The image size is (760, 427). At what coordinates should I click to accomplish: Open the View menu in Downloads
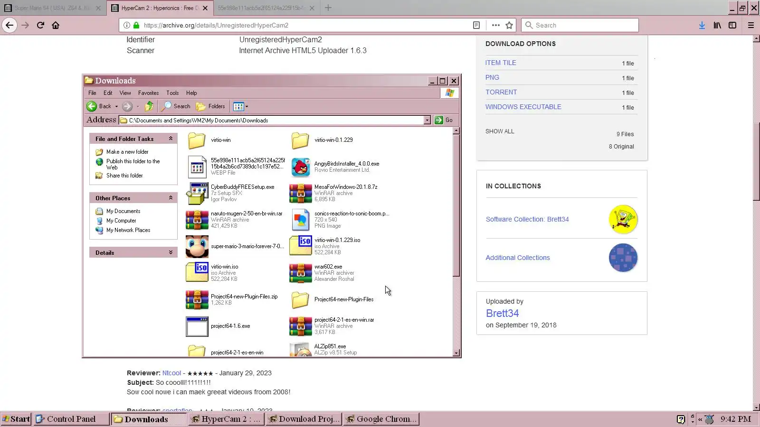[x=125, y=93]
